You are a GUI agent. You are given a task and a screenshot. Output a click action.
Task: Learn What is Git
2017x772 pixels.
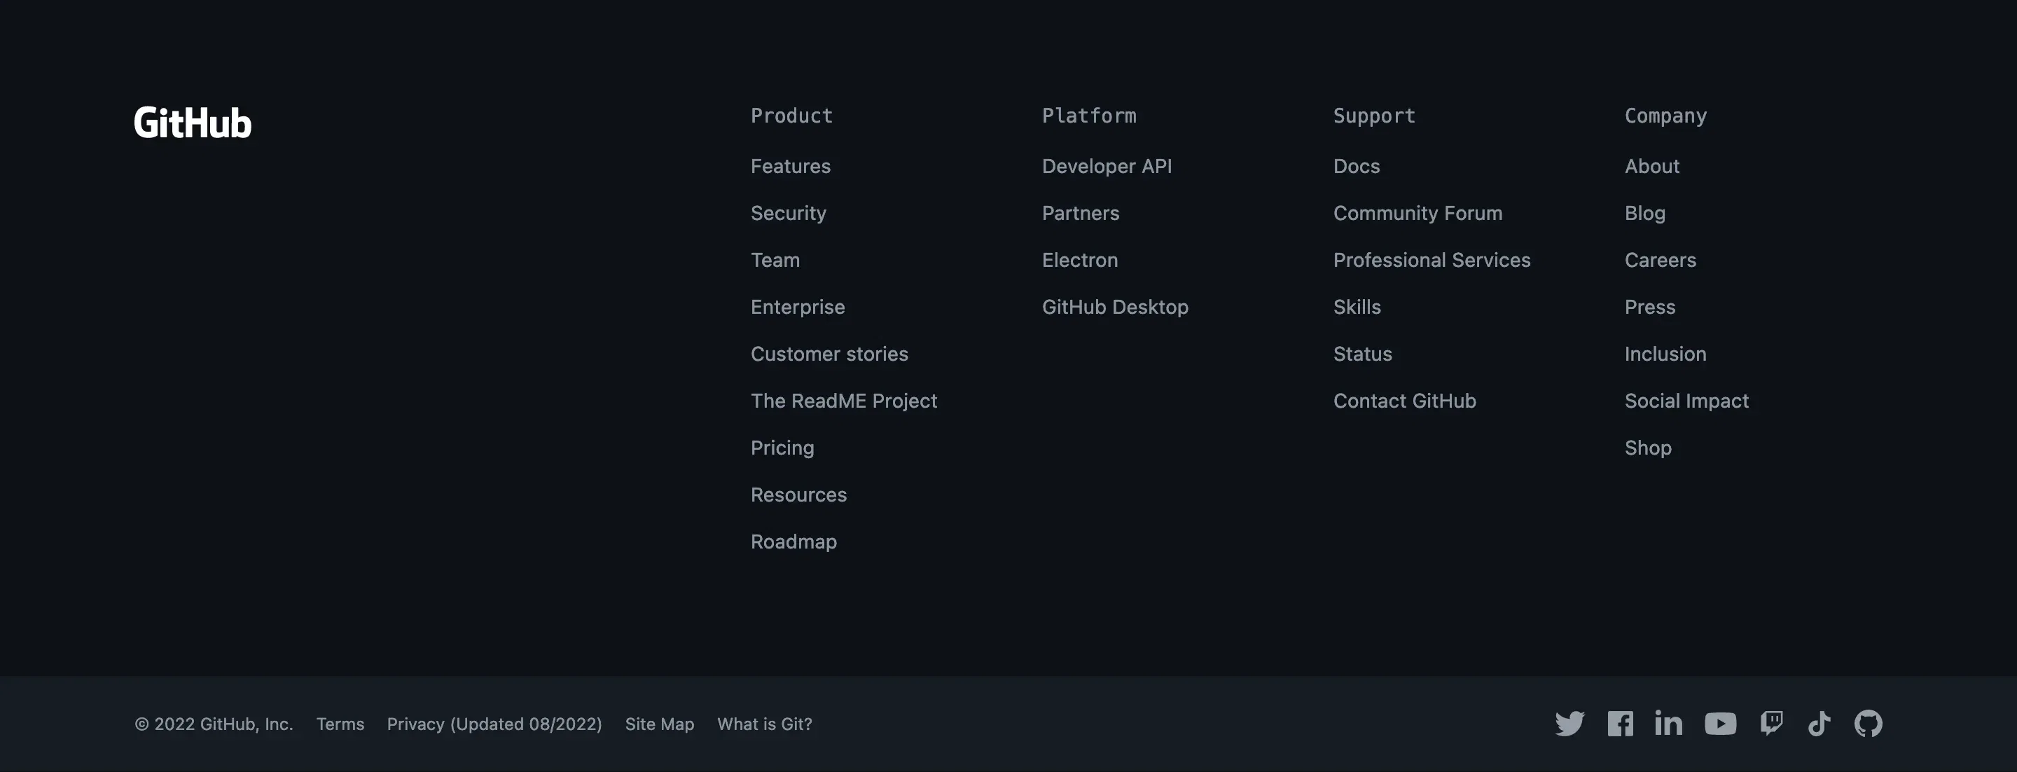pyautogui.click(x=764, y=724)
